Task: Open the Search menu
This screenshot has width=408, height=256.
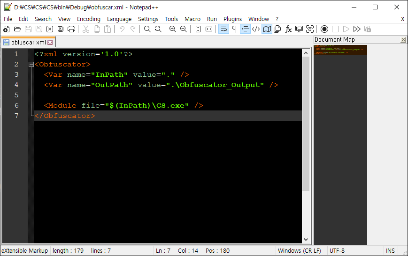Action: tap(43, 19)
